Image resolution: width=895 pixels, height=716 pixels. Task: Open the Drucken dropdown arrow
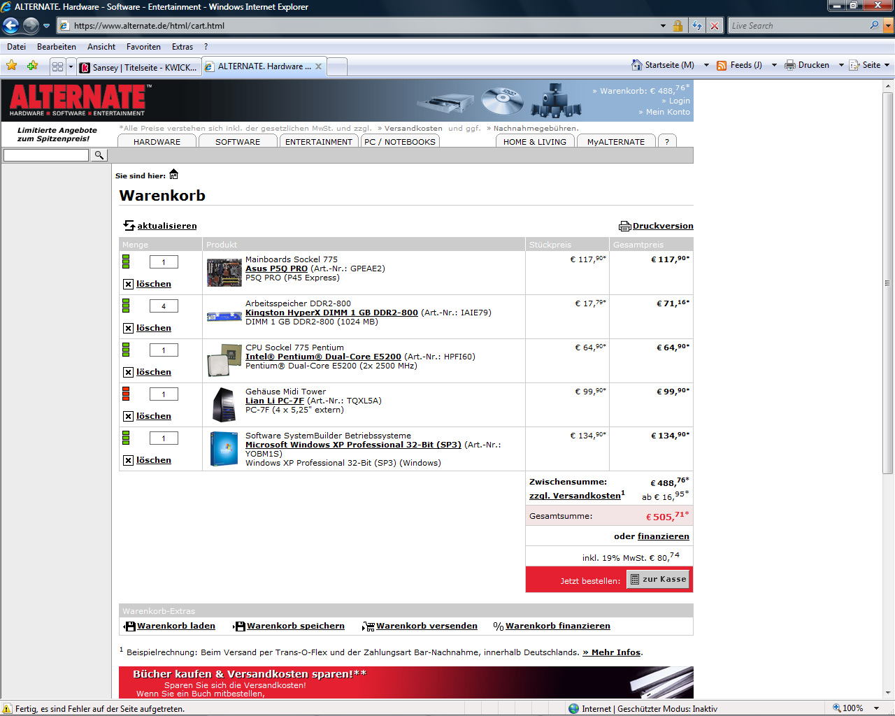click(x=841, y=65)
